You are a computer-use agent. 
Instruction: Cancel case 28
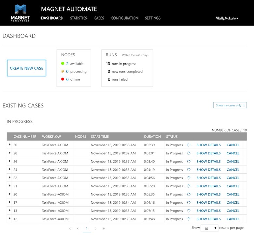tap(233, 153)
